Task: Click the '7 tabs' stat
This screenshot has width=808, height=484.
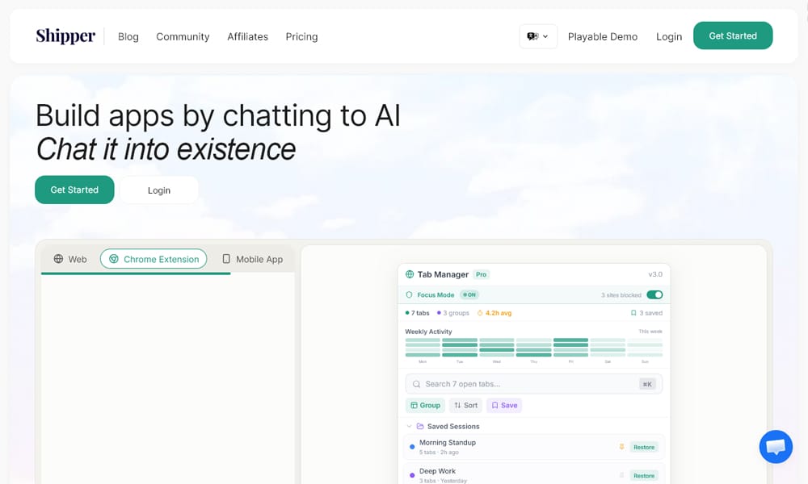Action: [418, 313]
